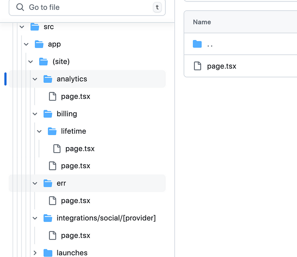297x257 pixels.
Task: Open the billing folder label
Action: pos(67,114)
